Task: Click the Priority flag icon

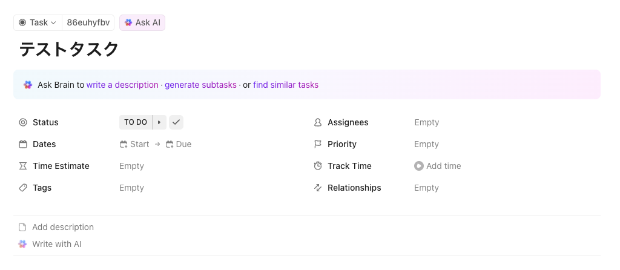Action: [318, 144]
